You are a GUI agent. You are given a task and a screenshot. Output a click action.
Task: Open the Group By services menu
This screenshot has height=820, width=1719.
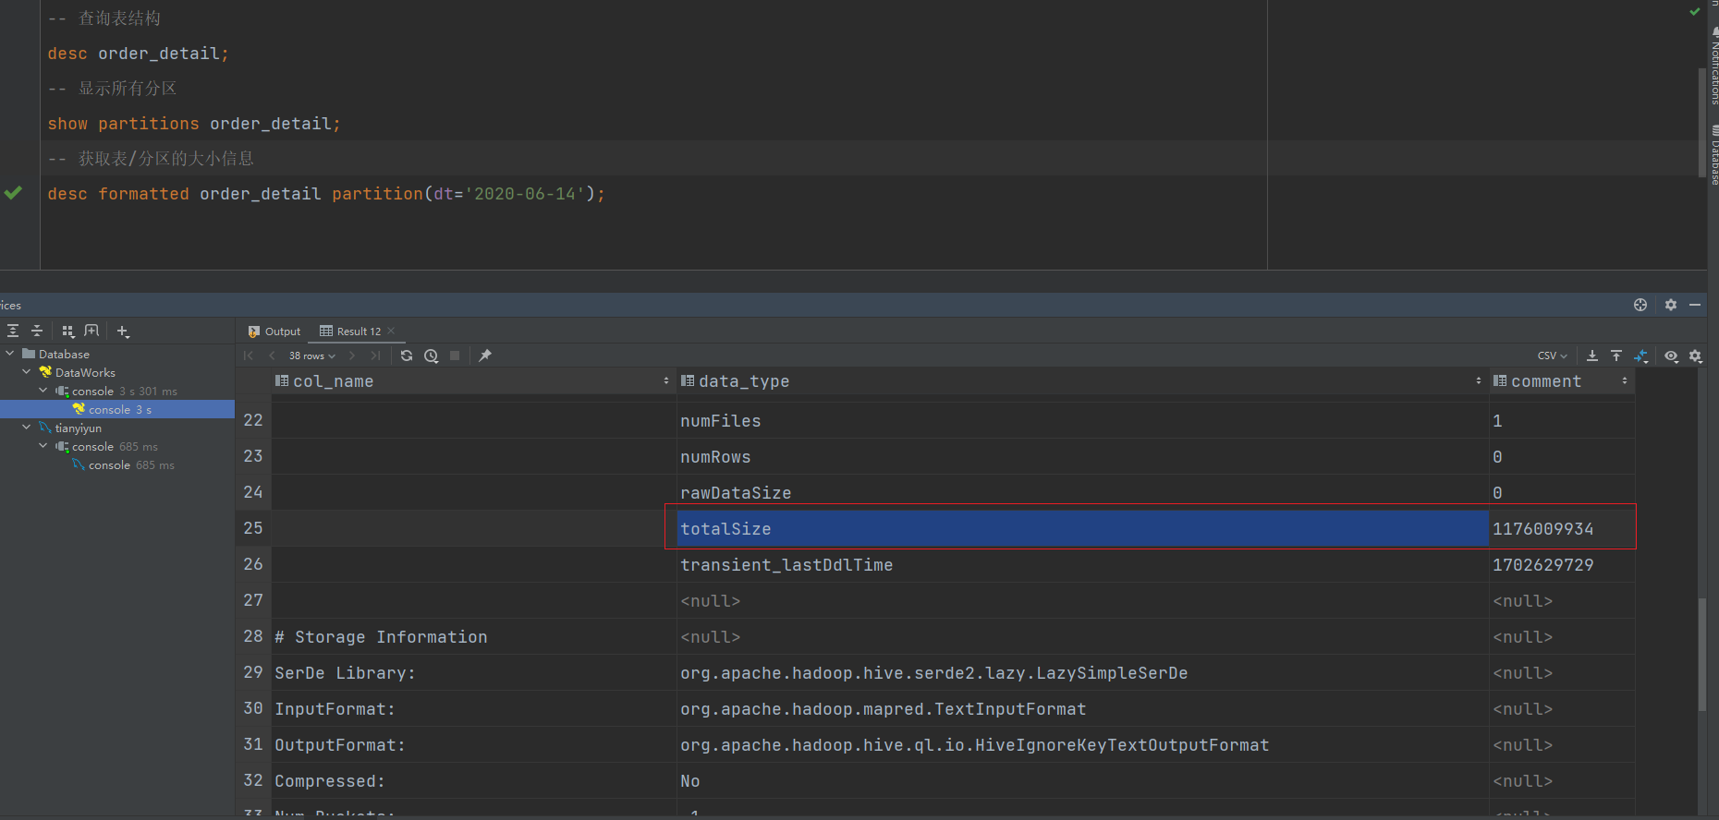[x=67, y=331]
